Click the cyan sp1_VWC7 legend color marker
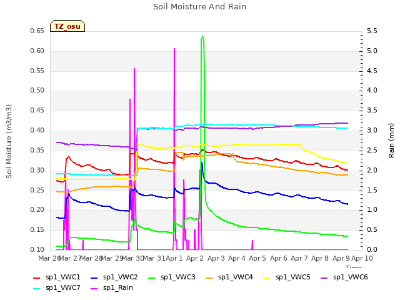The height and width of the screenshot is (300, 400). click(x=37, y=289)
